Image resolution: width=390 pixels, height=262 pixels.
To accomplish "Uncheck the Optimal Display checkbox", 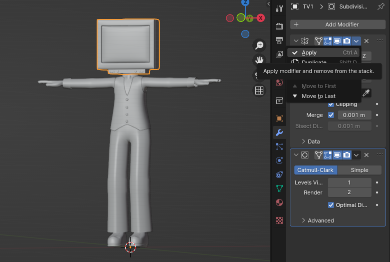I will [331, 205].
